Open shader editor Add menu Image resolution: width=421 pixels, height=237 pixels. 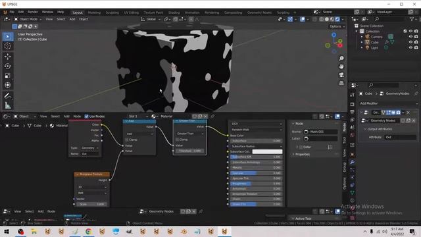(66, 117)
